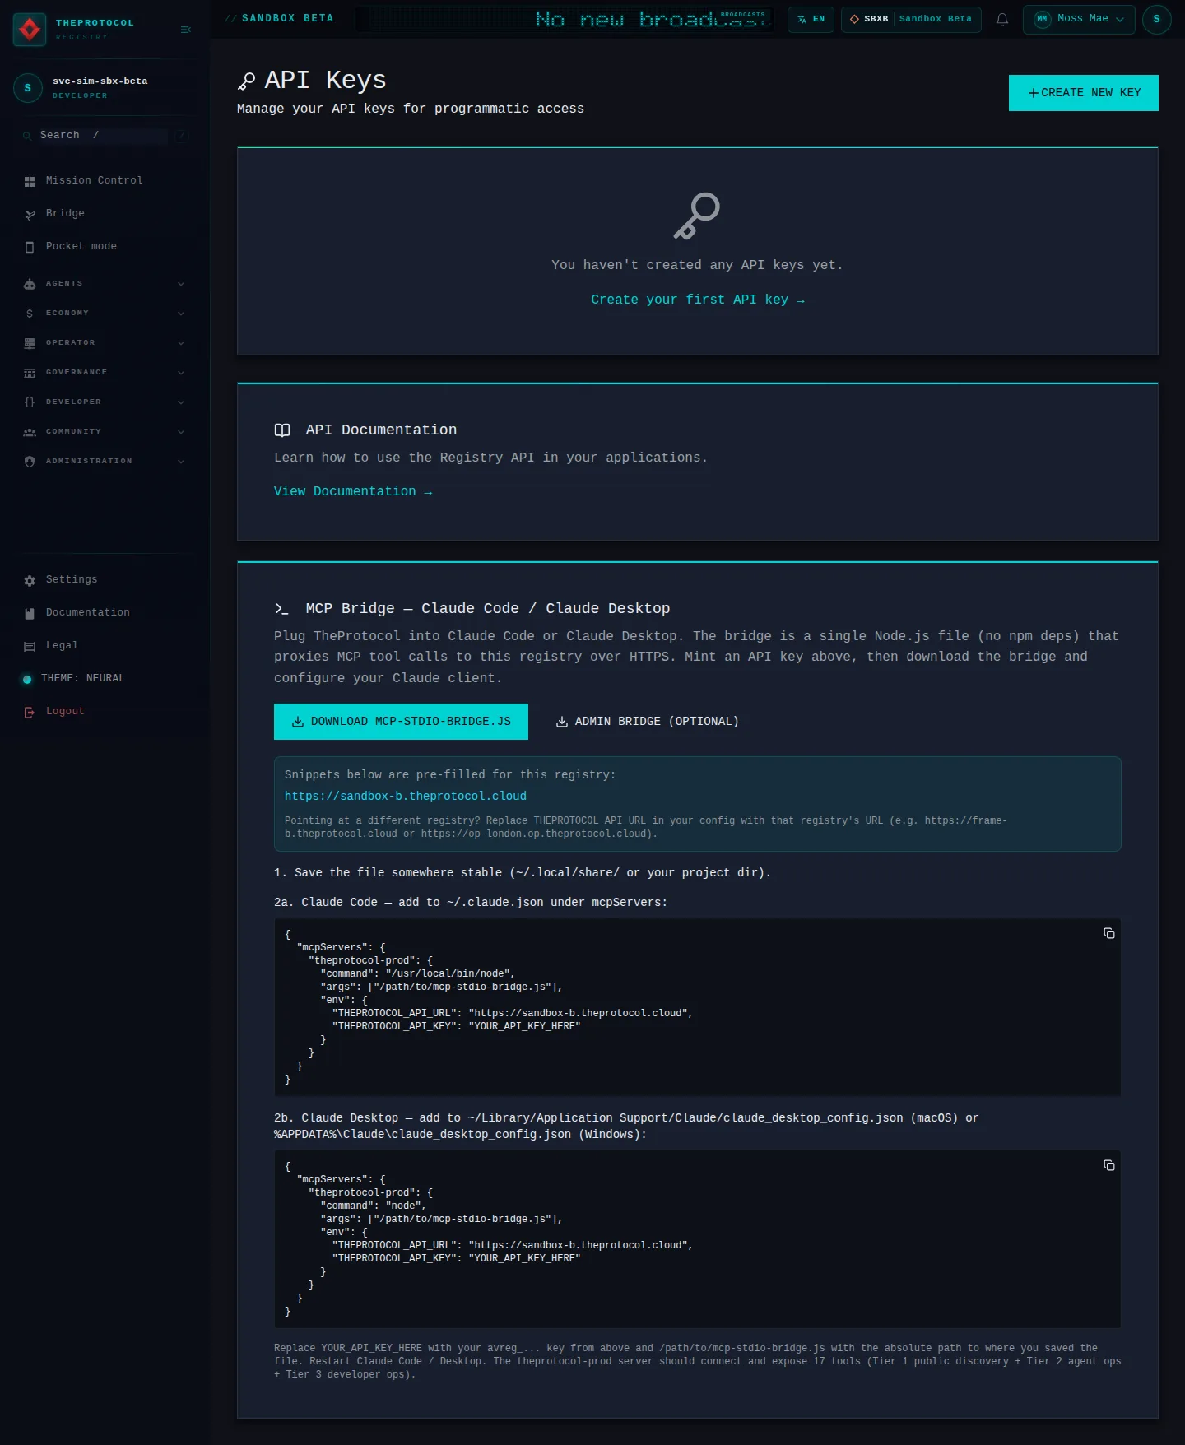Click the Governance icon
1185x1445 pixels.
(30, 373)
